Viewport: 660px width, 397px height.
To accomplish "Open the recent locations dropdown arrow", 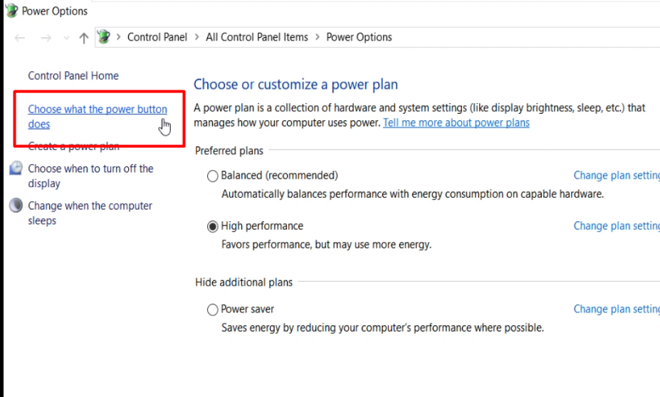I will click(66, 38).
